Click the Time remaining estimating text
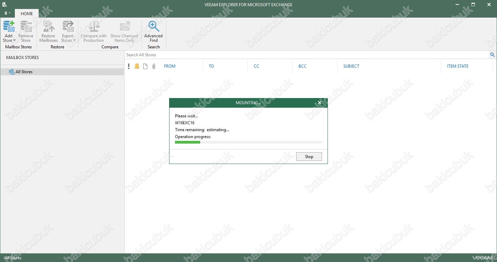Image resolution: width=497 pixels, height=262 pixels. pyautogui.click(x=202, y=130)
